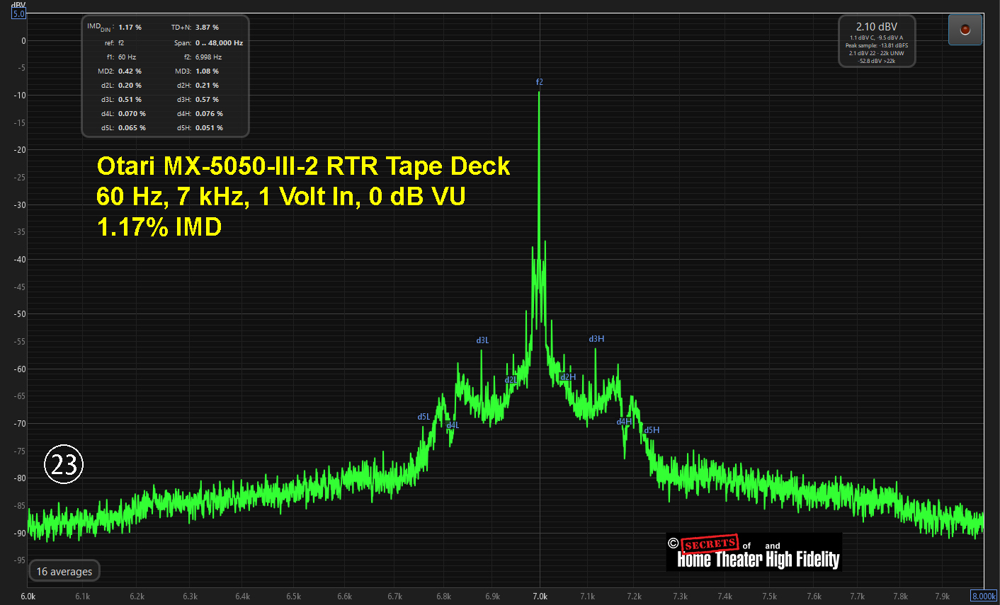Click the MD2 0.42 % value
The height and width of the screenshot is (605, 1000).
pyautogui.click(x=130, y=71)
